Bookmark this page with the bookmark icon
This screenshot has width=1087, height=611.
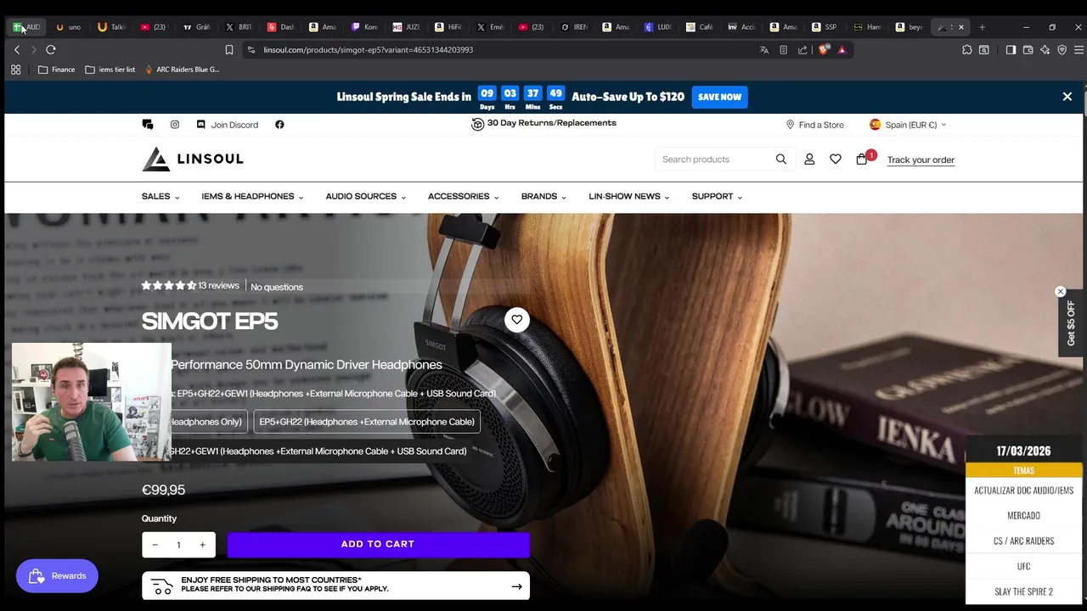point(228,50)
